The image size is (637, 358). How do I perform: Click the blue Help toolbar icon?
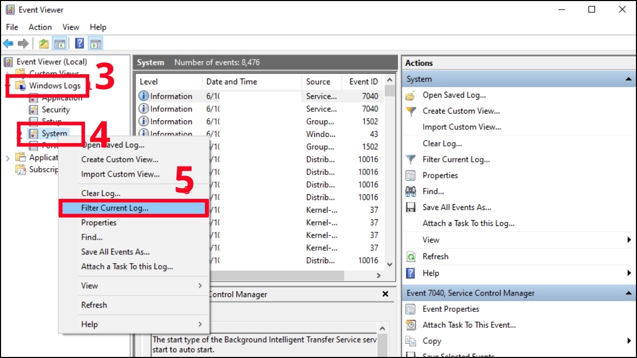80,43
